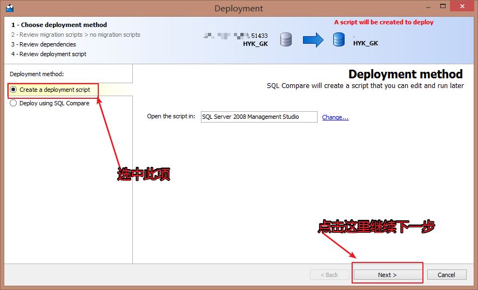
Task: Minimize the Deployment window
Action: click(x=428, y=6)
